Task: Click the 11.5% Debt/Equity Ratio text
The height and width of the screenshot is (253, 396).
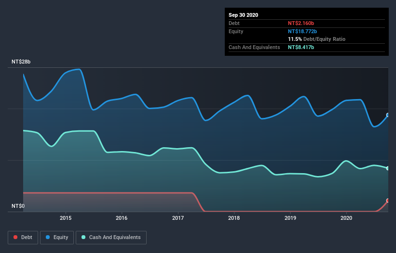Action: pos(317,39)
